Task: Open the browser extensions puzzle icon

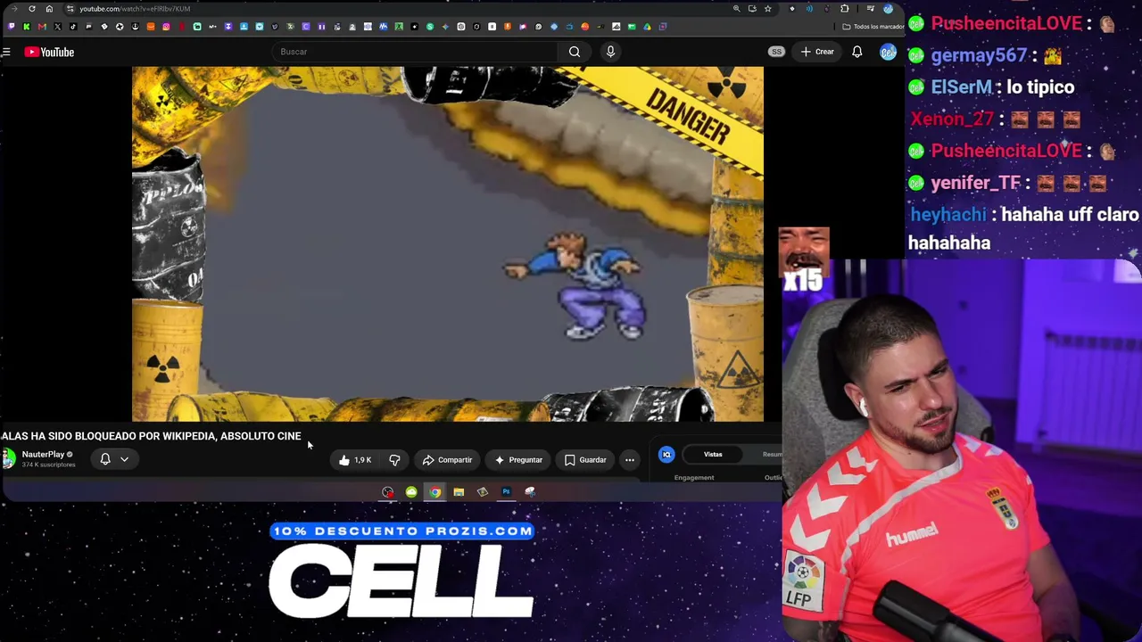Action: point(844,9)
